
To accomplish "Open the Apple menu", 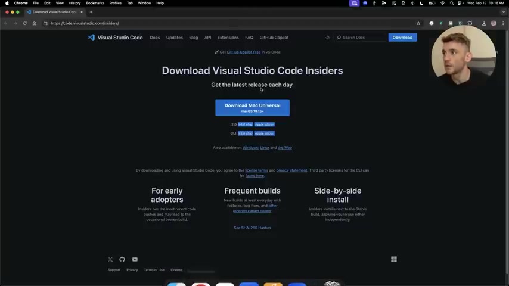I will point(7,3).
